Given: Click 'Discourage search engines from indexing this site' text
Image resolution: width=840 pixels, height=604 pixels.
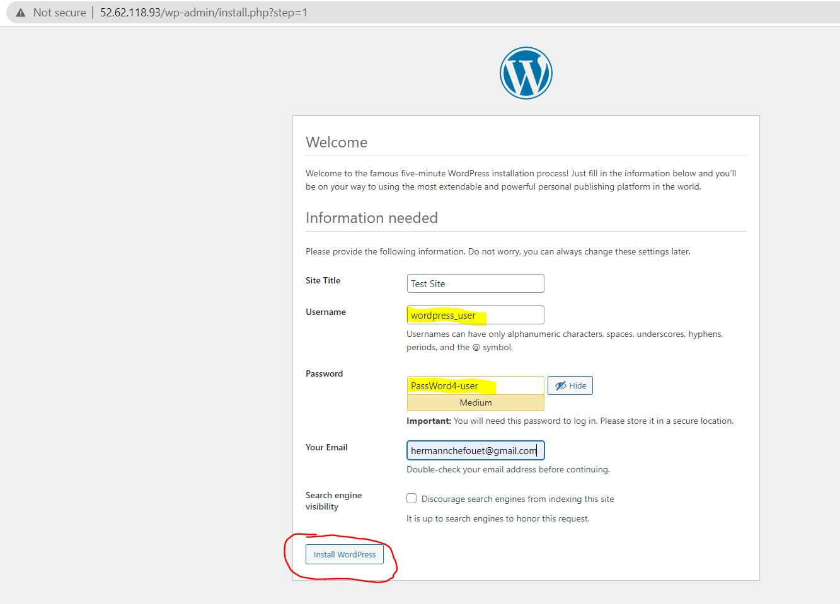Looking at the screenshot, I should click(x=518, y=499).
